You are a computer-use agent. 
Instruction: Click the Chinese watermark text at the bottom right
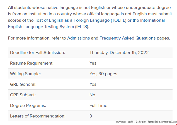(x=146, y=122)
